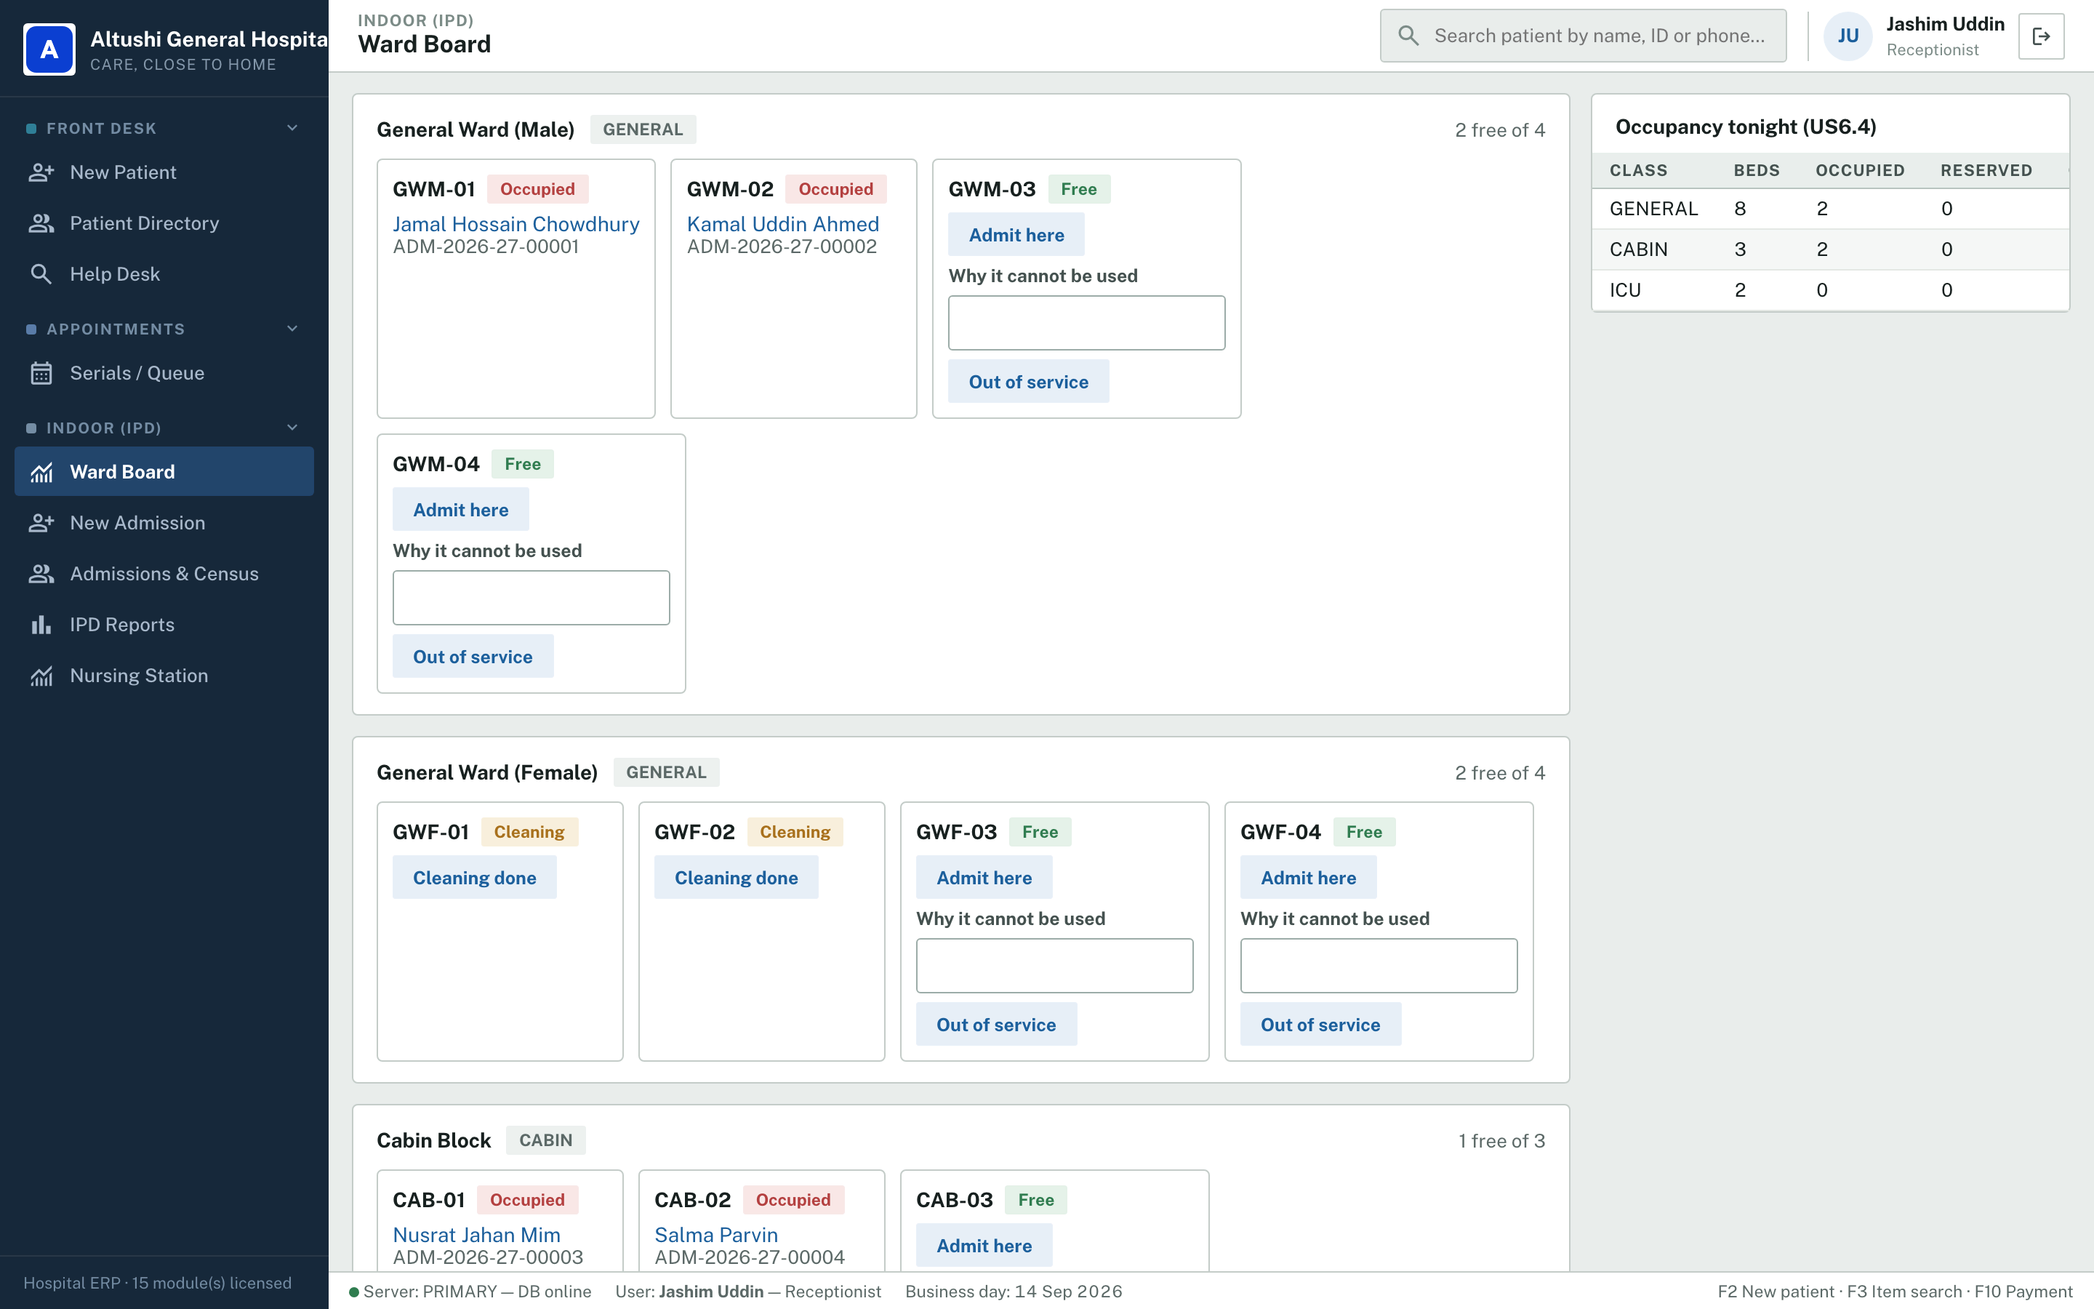Mark GWF-01 as Cleaning done
This screenshot has height=1309, width=2094.
coord(474,878)
